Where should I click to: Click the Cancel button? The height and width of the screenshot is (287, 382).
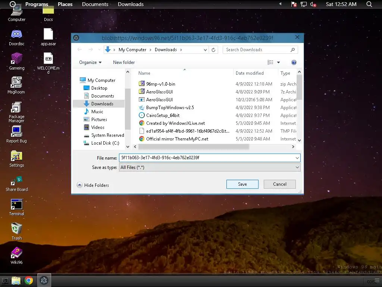coord(280,184)
